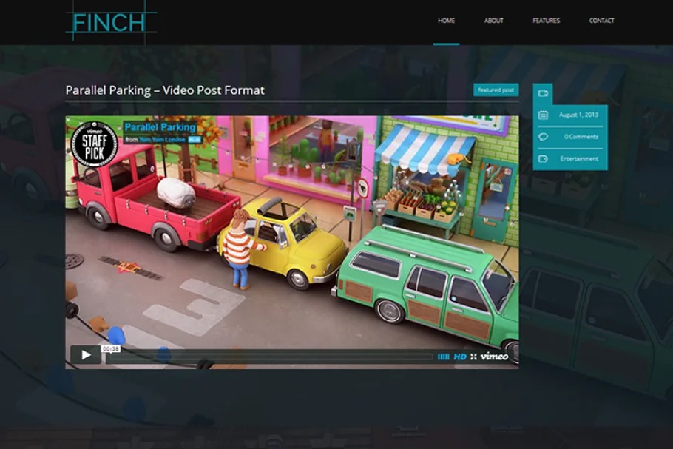Navigate to the Contact page
The width and height of the screenshot is (673, 449).
(601, 21)
